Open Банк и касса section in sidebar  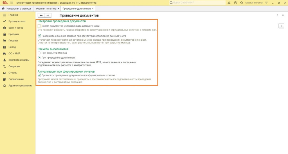(16, 28)
